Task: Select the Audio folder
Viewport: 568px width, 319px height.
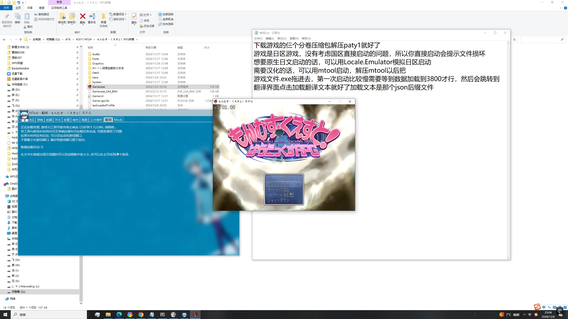Action: click(x=96, y=54)
